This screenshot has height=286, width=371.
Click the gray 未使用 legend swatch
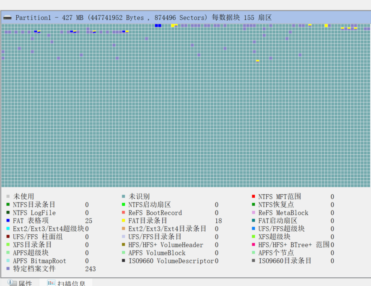8,197
